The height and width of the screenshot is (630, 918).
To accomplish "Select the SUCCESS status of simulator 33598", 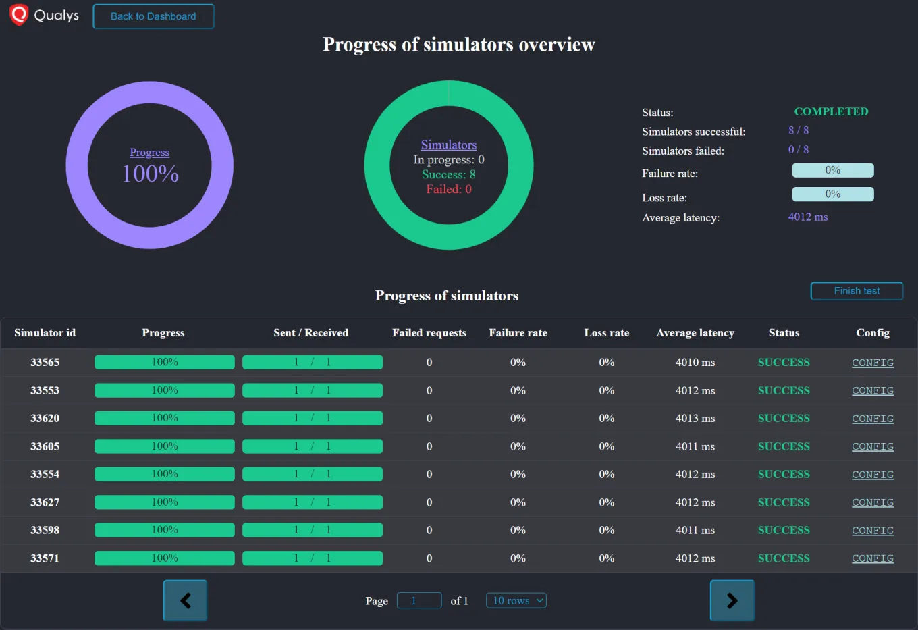I will click(783, 530).
